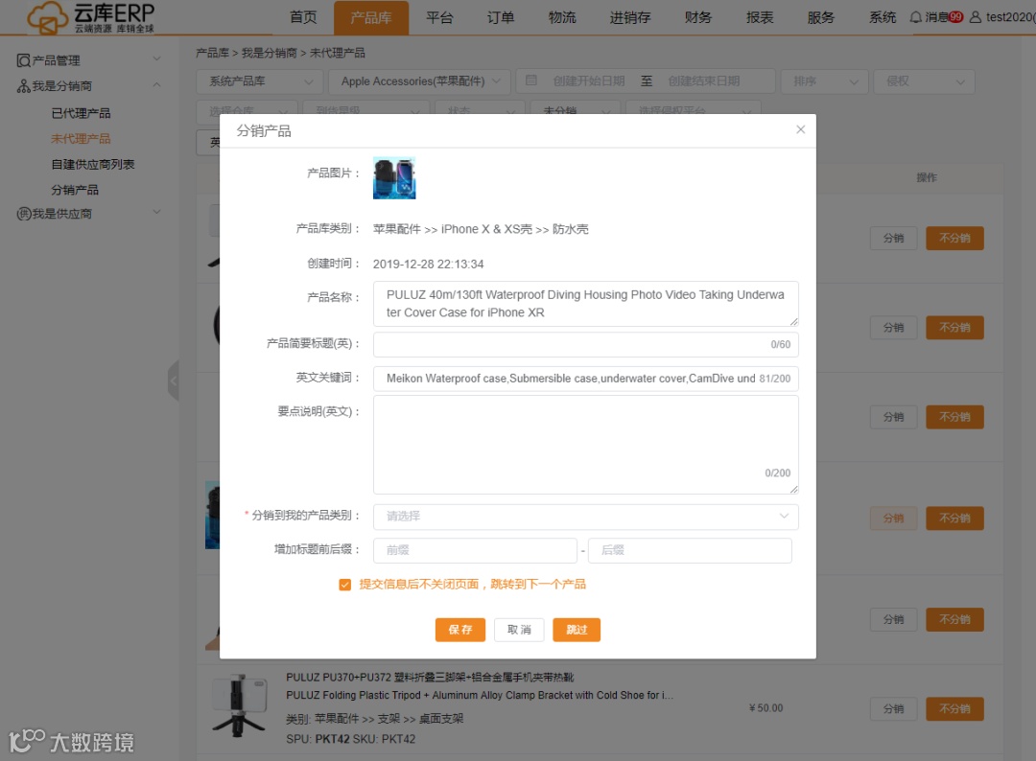1036x761 pixels.
Task: Open the 系统 menu tab
Action: (x=883, y=17)
